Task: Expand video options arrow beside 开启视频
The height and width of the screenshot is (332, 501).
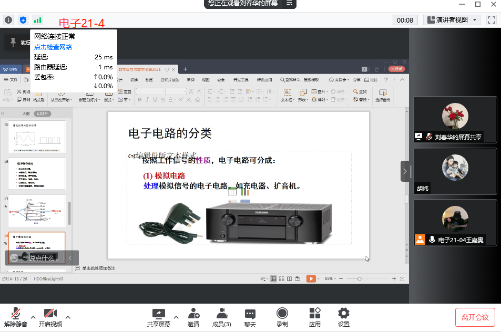Action: [68, 317]
